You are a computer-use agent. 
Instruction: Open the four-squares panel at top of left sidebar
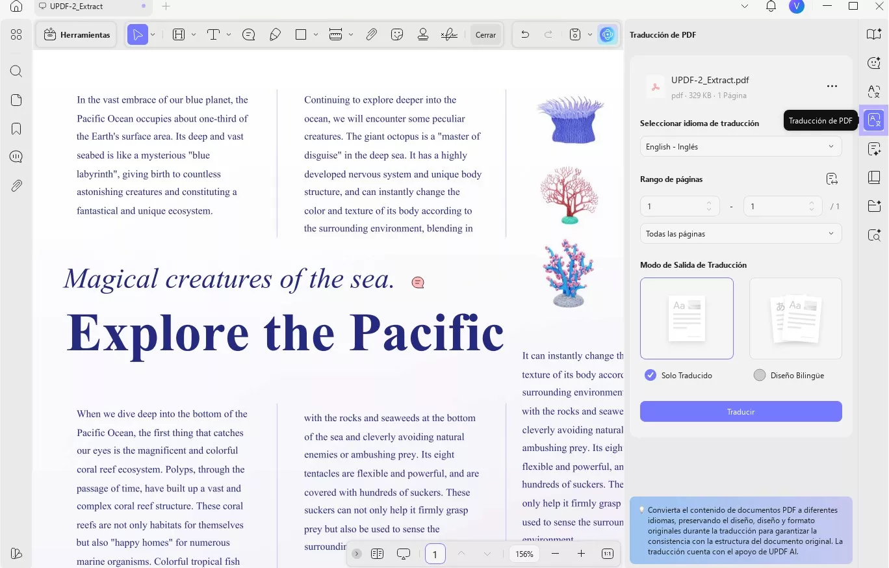pos(16,35)
